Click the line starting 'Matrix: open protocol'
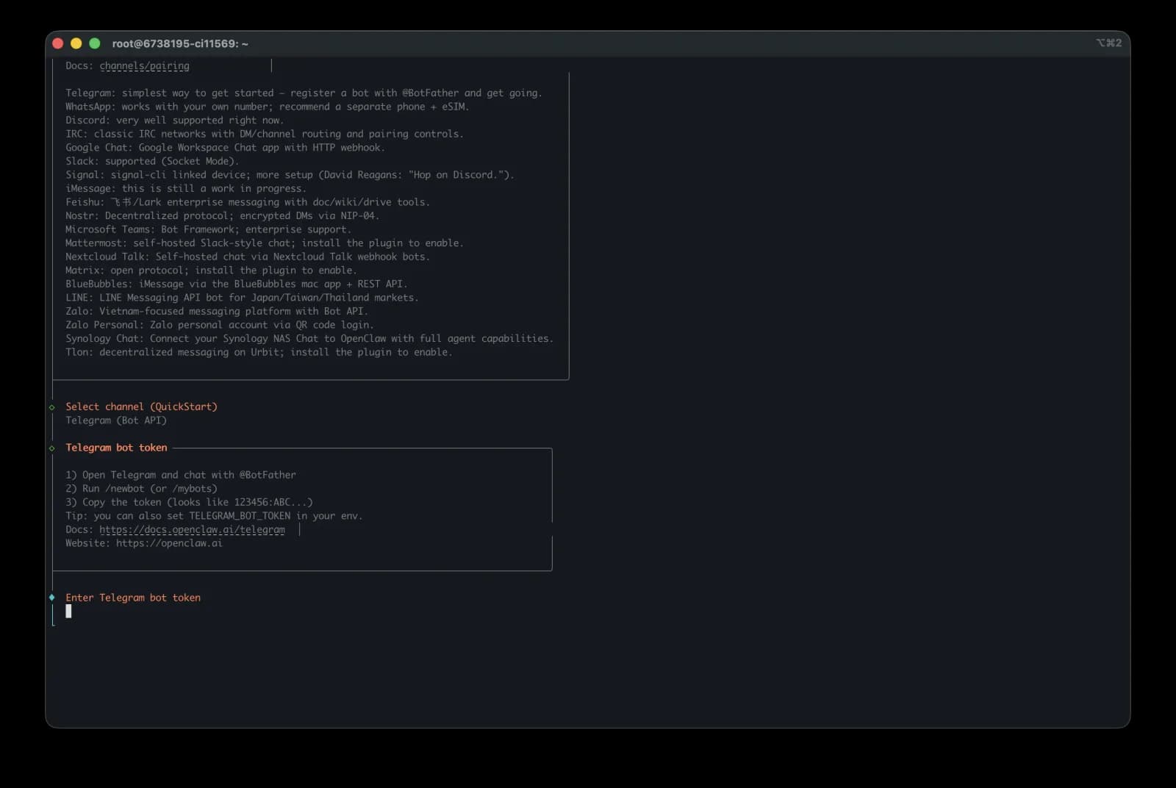 point(211,271)
